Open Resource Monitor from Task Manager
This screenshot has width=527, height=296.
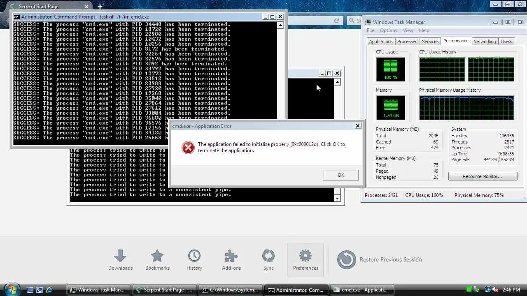(483, 176)
